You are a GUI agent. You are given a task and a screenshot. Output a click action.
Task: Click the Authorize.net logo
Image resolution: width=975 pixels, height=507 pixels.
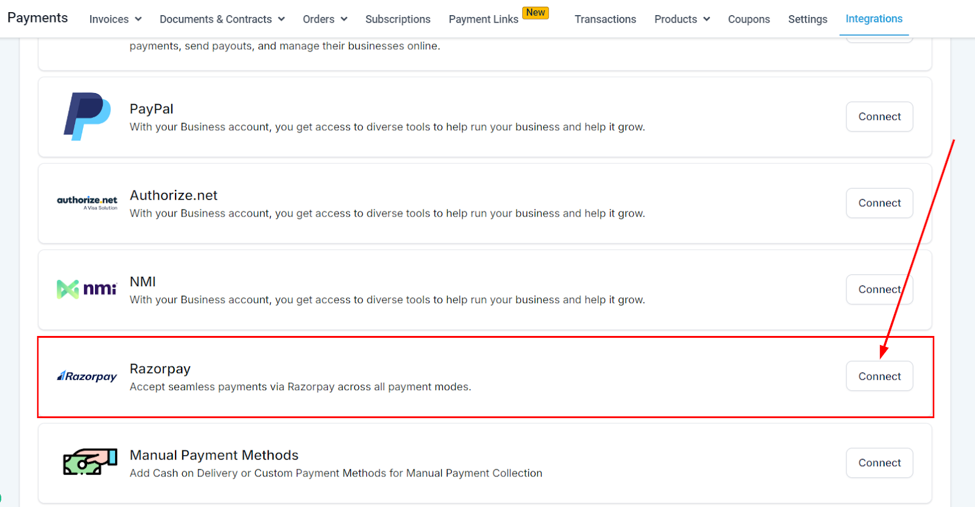click(87, 203)
